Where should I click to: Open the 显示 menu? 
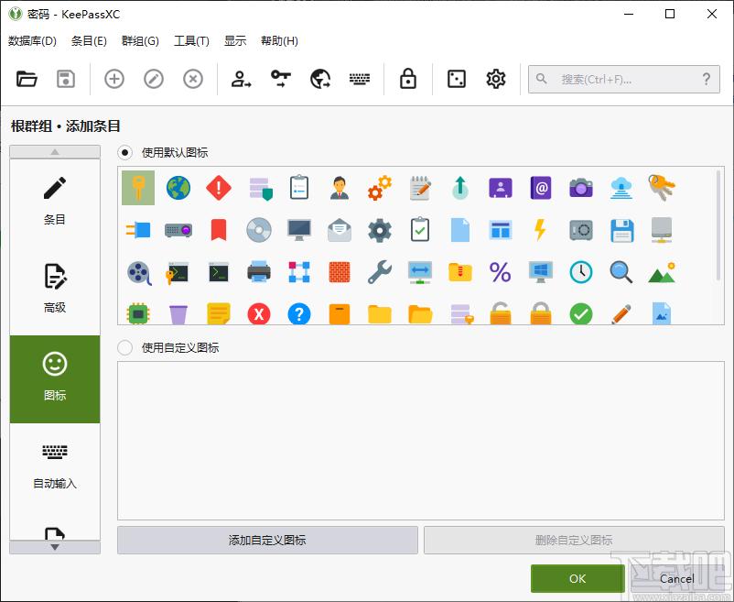point(235,41)
